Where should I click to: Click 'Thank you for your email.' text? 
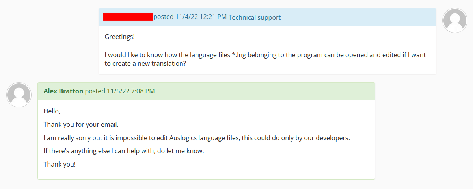[81, 124]
